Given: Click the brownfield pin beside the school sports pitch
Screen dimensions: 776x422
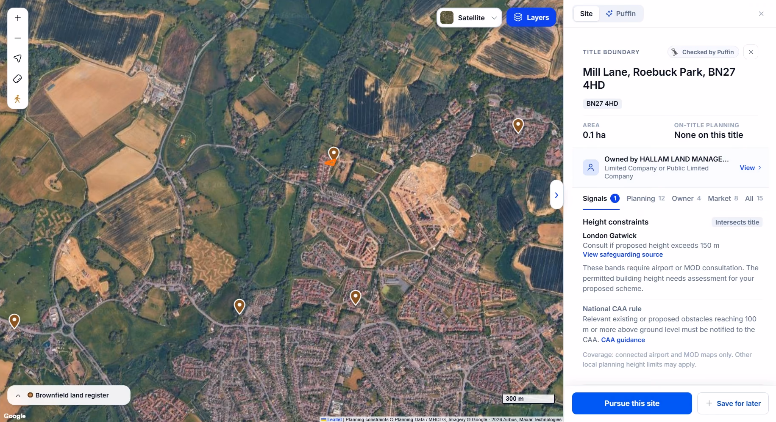Looking at the screenshot, I should (x=356, y=297).
